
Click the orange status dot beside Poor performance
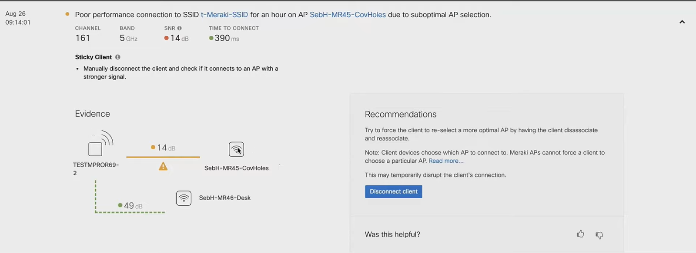coord(67,14)
